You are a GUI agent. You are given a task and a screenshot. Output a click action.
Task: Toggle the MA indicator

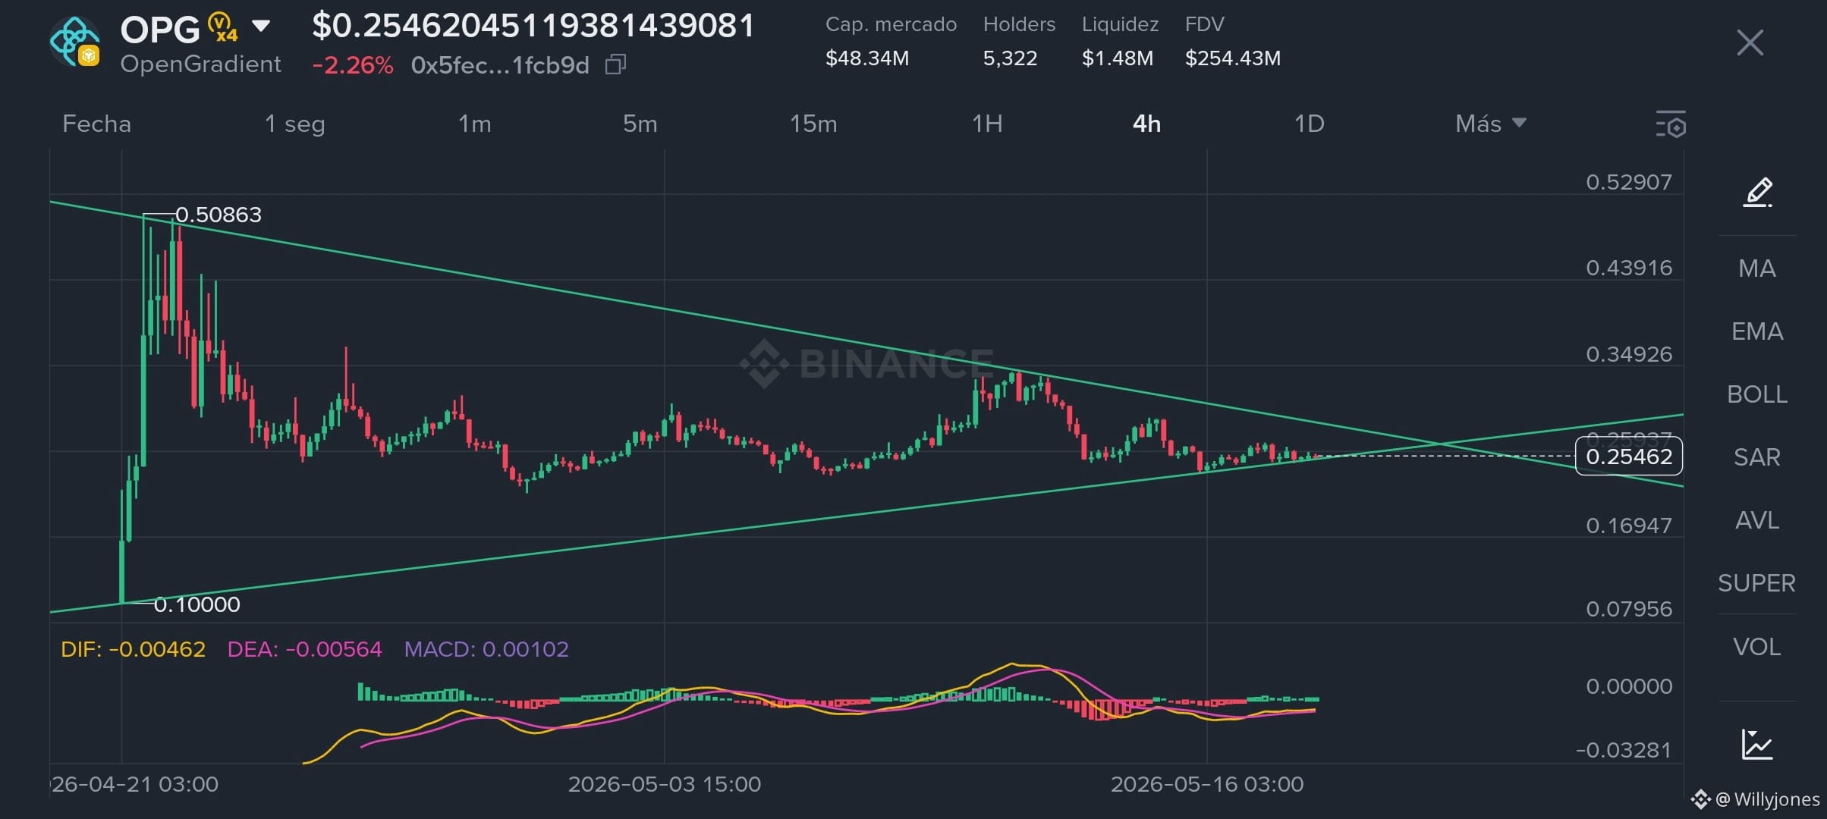(1757, 268)
